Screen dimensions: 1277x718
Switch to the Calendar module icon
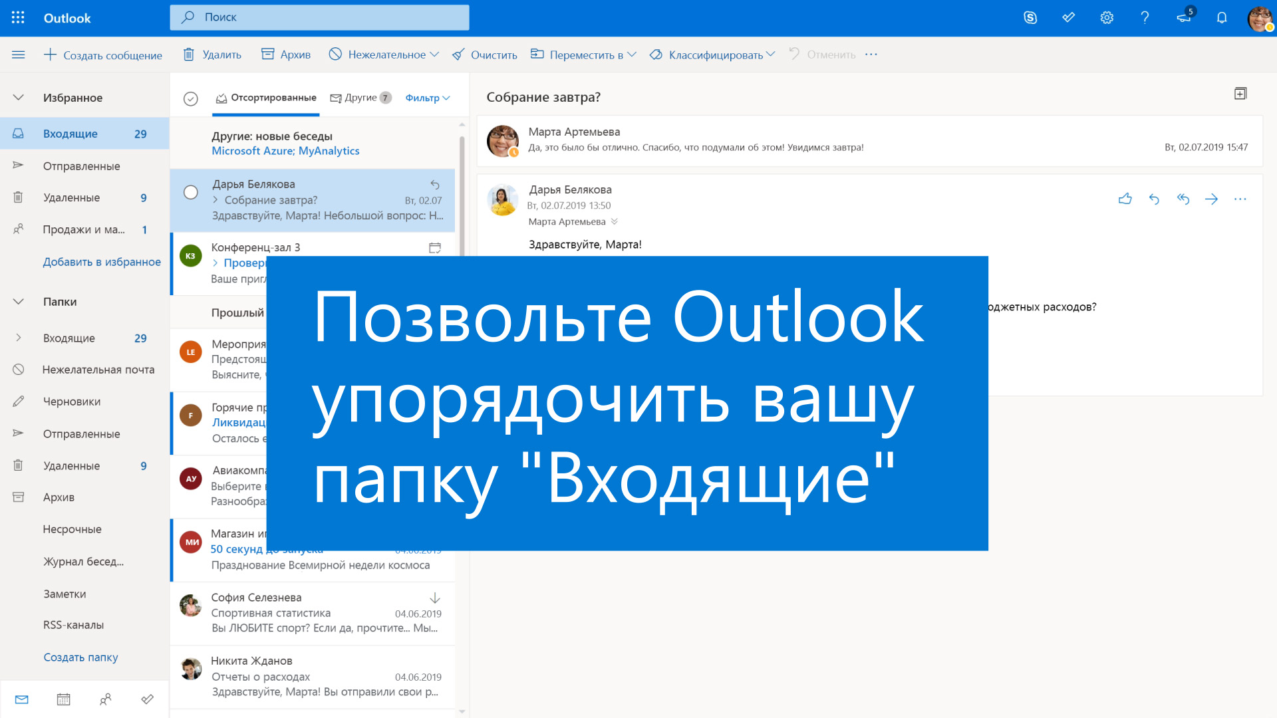click(64, 699)
